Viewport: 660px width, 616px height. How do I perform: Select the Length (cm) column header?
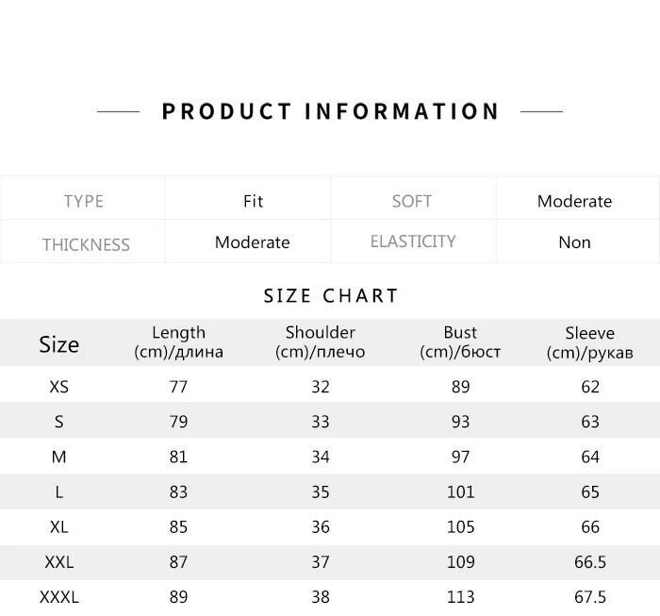(178, 342)
